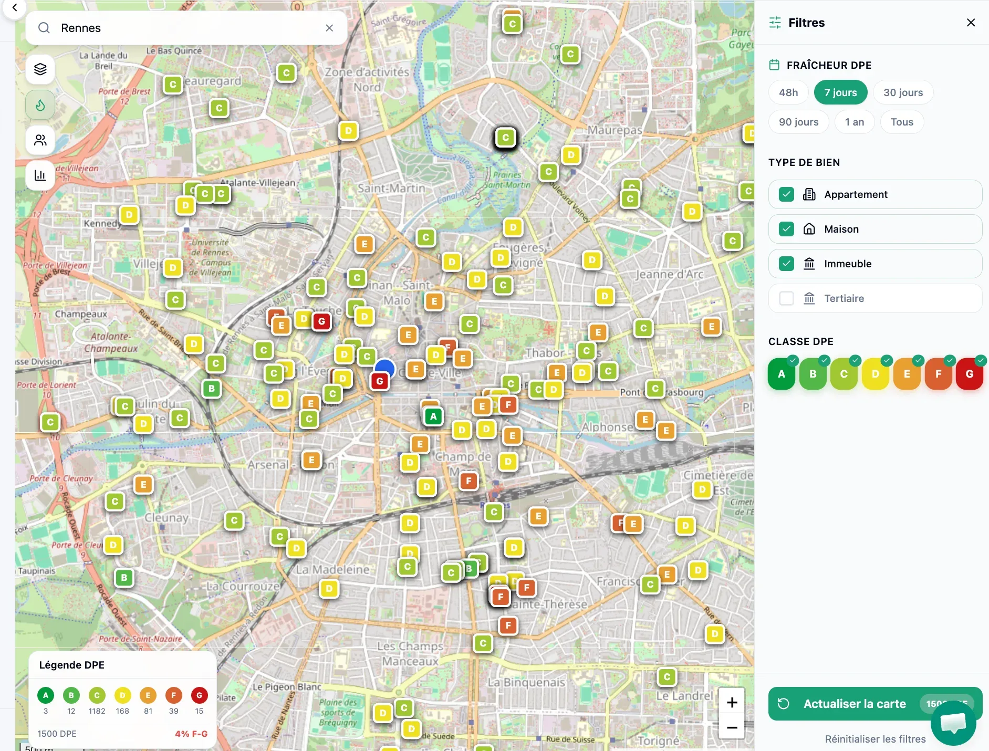Uncheck the Appartement checkbox

(786, 194)
